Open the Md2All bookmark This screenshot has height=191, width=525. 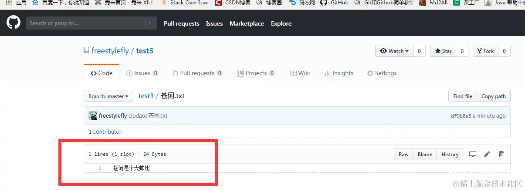pyautogui.click(x=433, y=2)
